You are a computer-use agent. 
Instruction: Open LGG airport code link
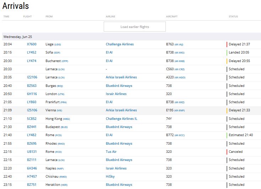point(58,45)
